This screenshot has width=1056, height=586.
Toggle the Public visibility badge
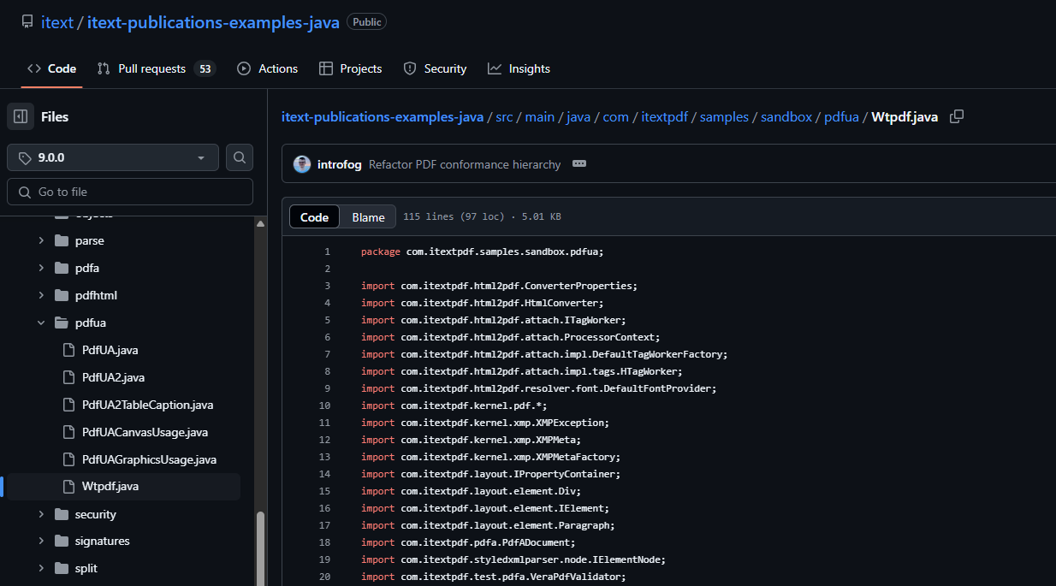pyautogui.click(x=366, y=21)
